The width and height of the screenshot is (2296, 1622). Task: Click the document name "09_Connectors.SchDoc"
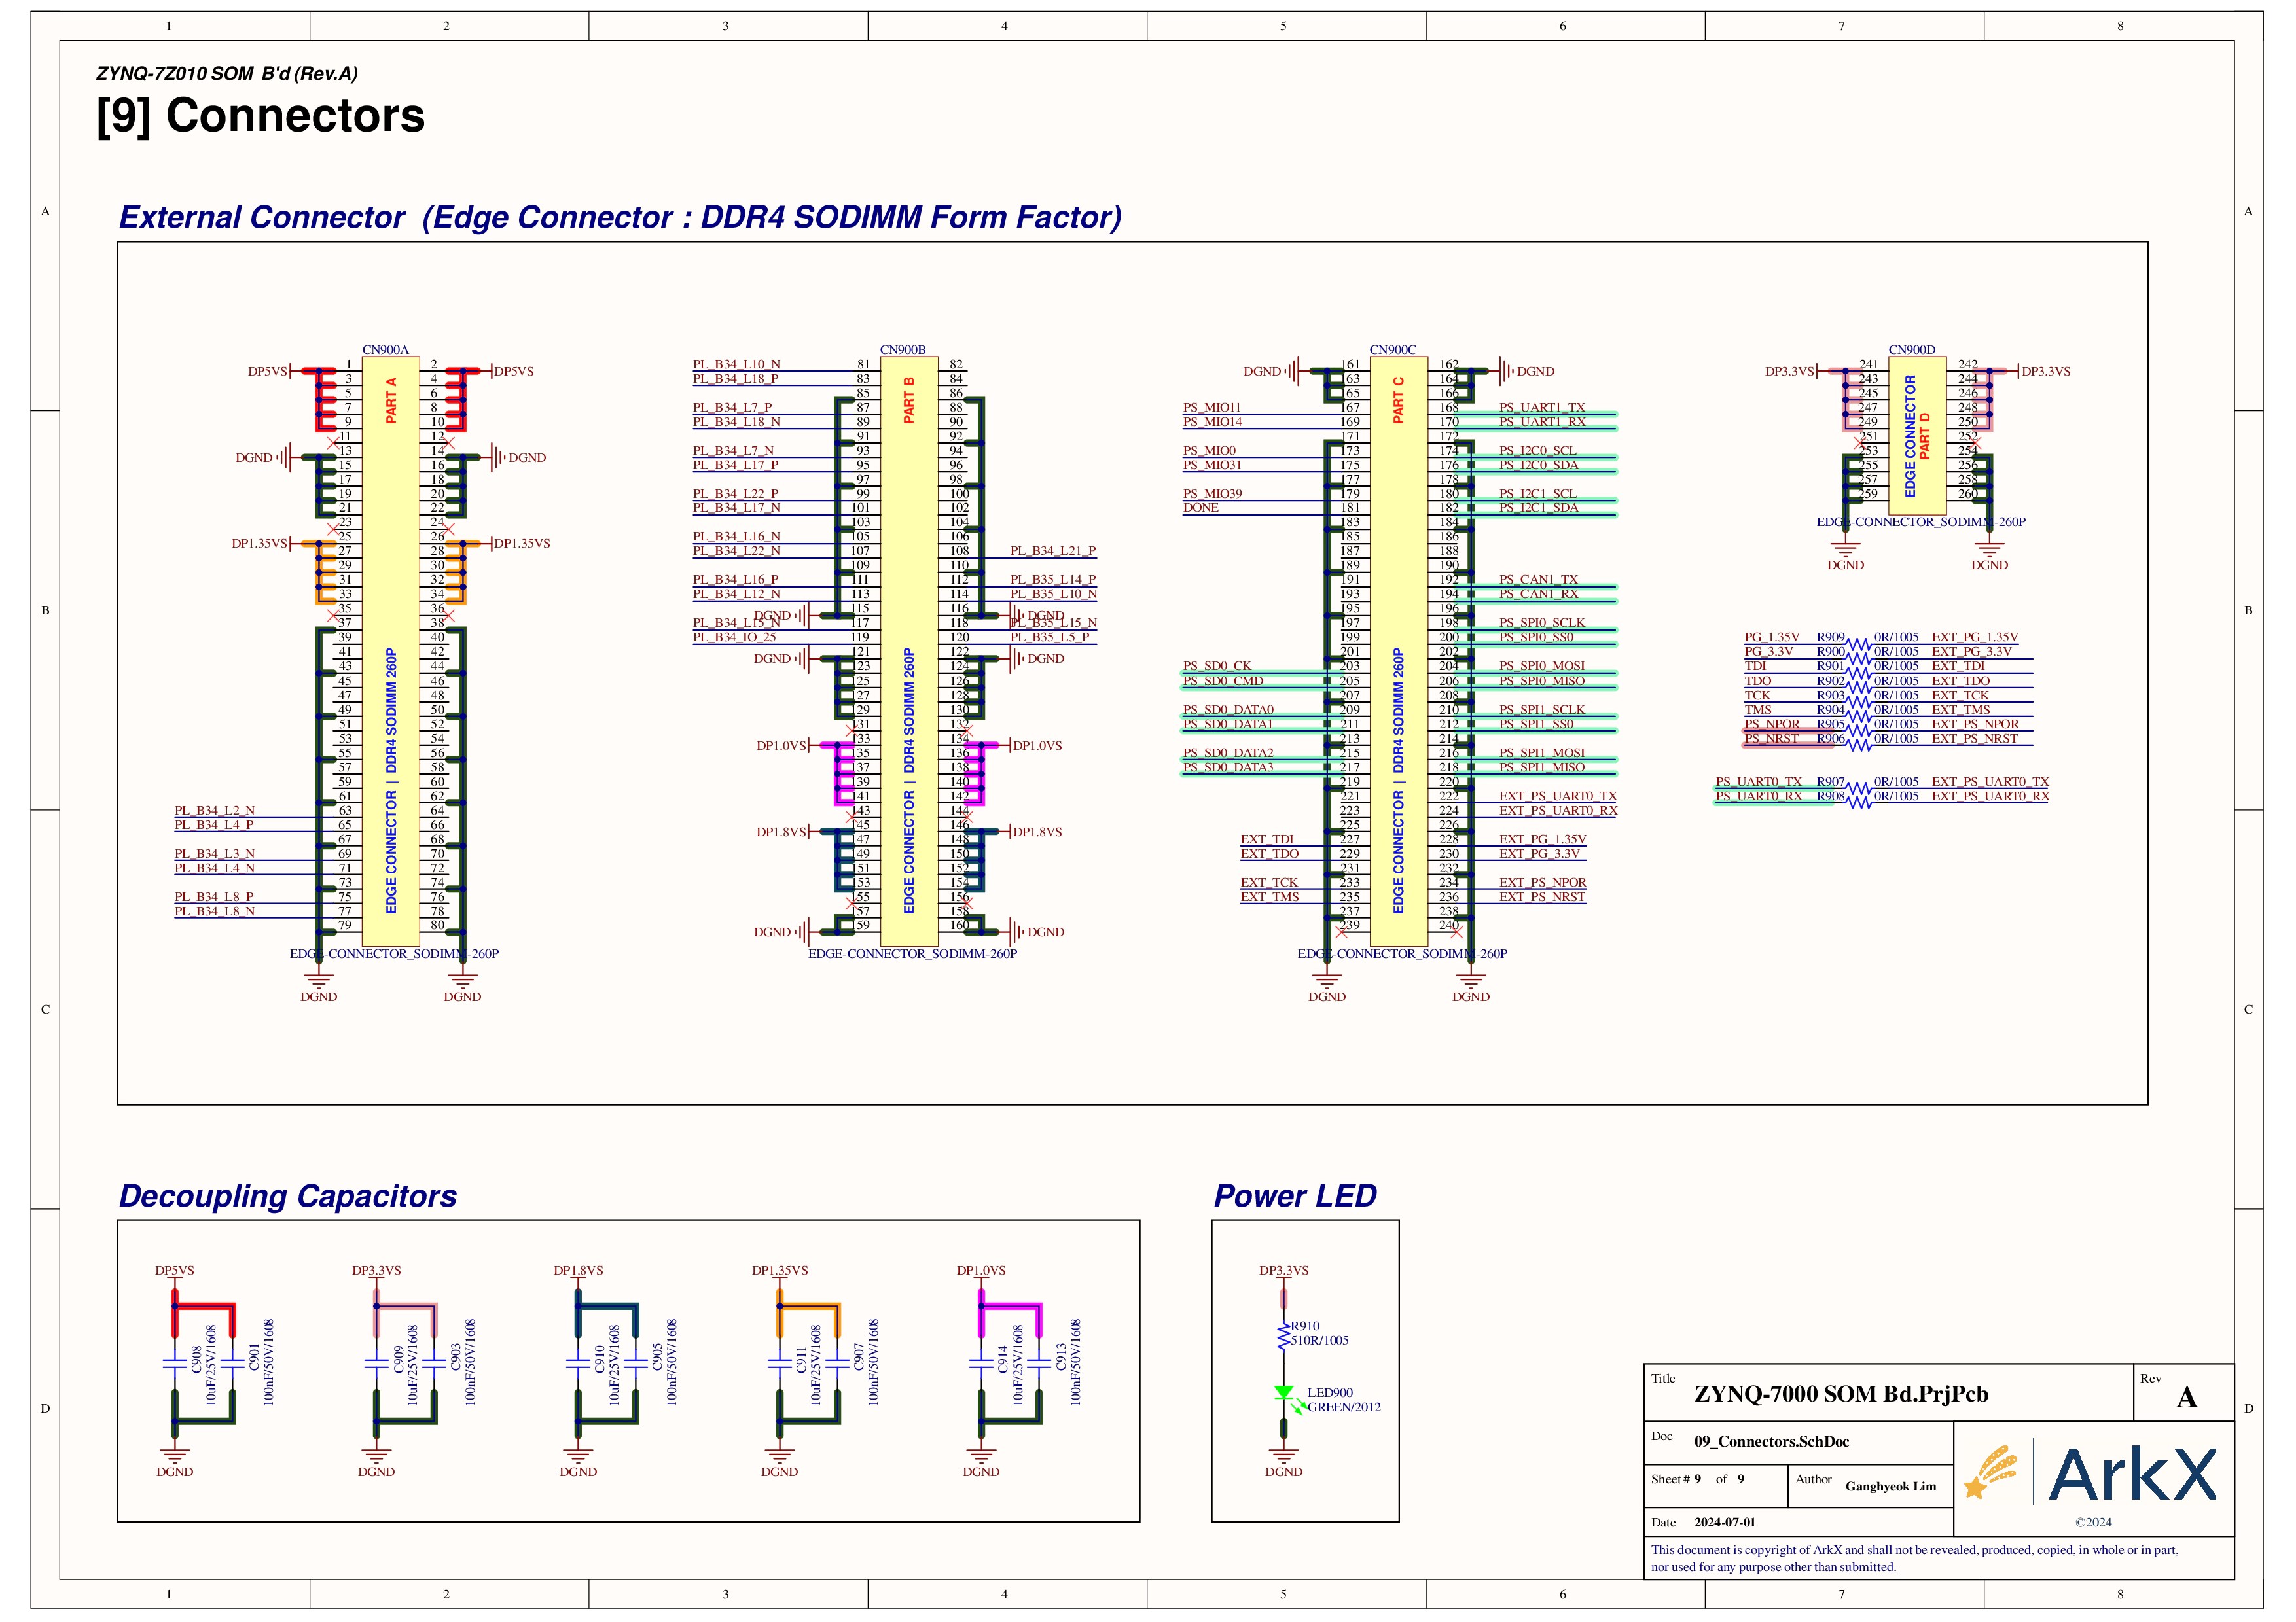[x=1772, y=1441]
